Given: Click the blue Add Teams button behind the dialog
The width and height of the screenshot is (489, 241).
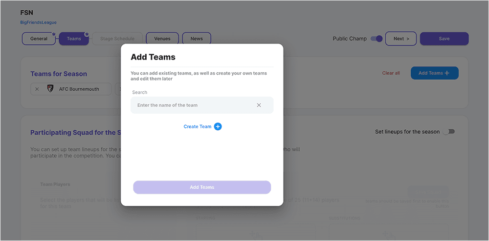Looking at the screenshot, I should click(x=434, y=73).
